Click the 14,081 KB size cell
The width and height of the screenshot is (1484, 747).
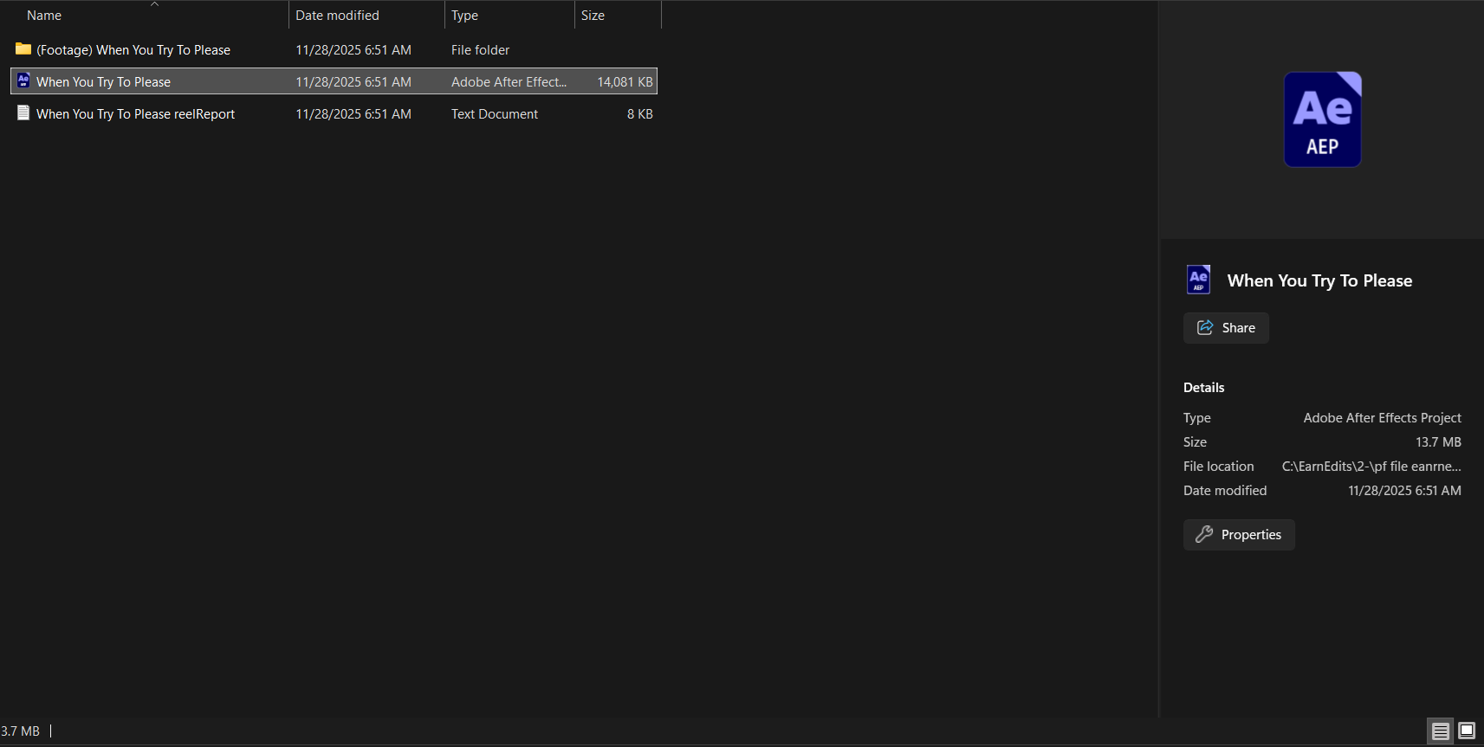pyautogui.click(x=625, y=82)
